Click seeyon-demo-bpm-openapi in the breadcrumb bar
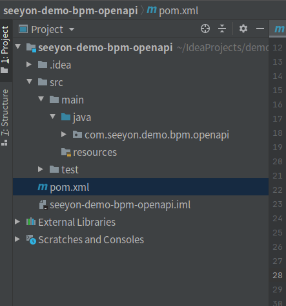 70,10
